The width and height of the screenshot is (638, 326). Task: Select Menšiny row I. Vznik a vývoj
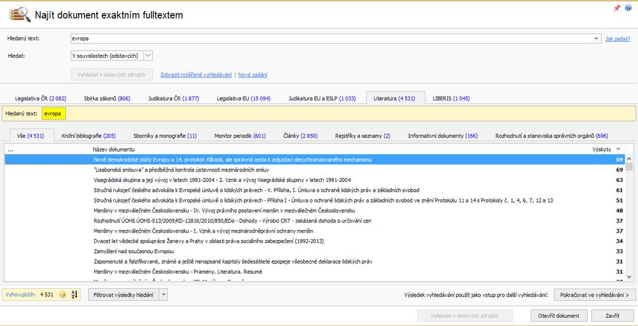coord(315,231)
